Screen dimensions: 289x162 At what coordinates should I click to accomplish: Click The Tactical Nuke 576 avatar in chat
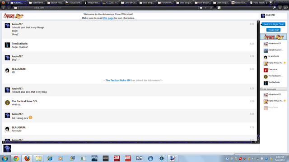click(7, 103)
